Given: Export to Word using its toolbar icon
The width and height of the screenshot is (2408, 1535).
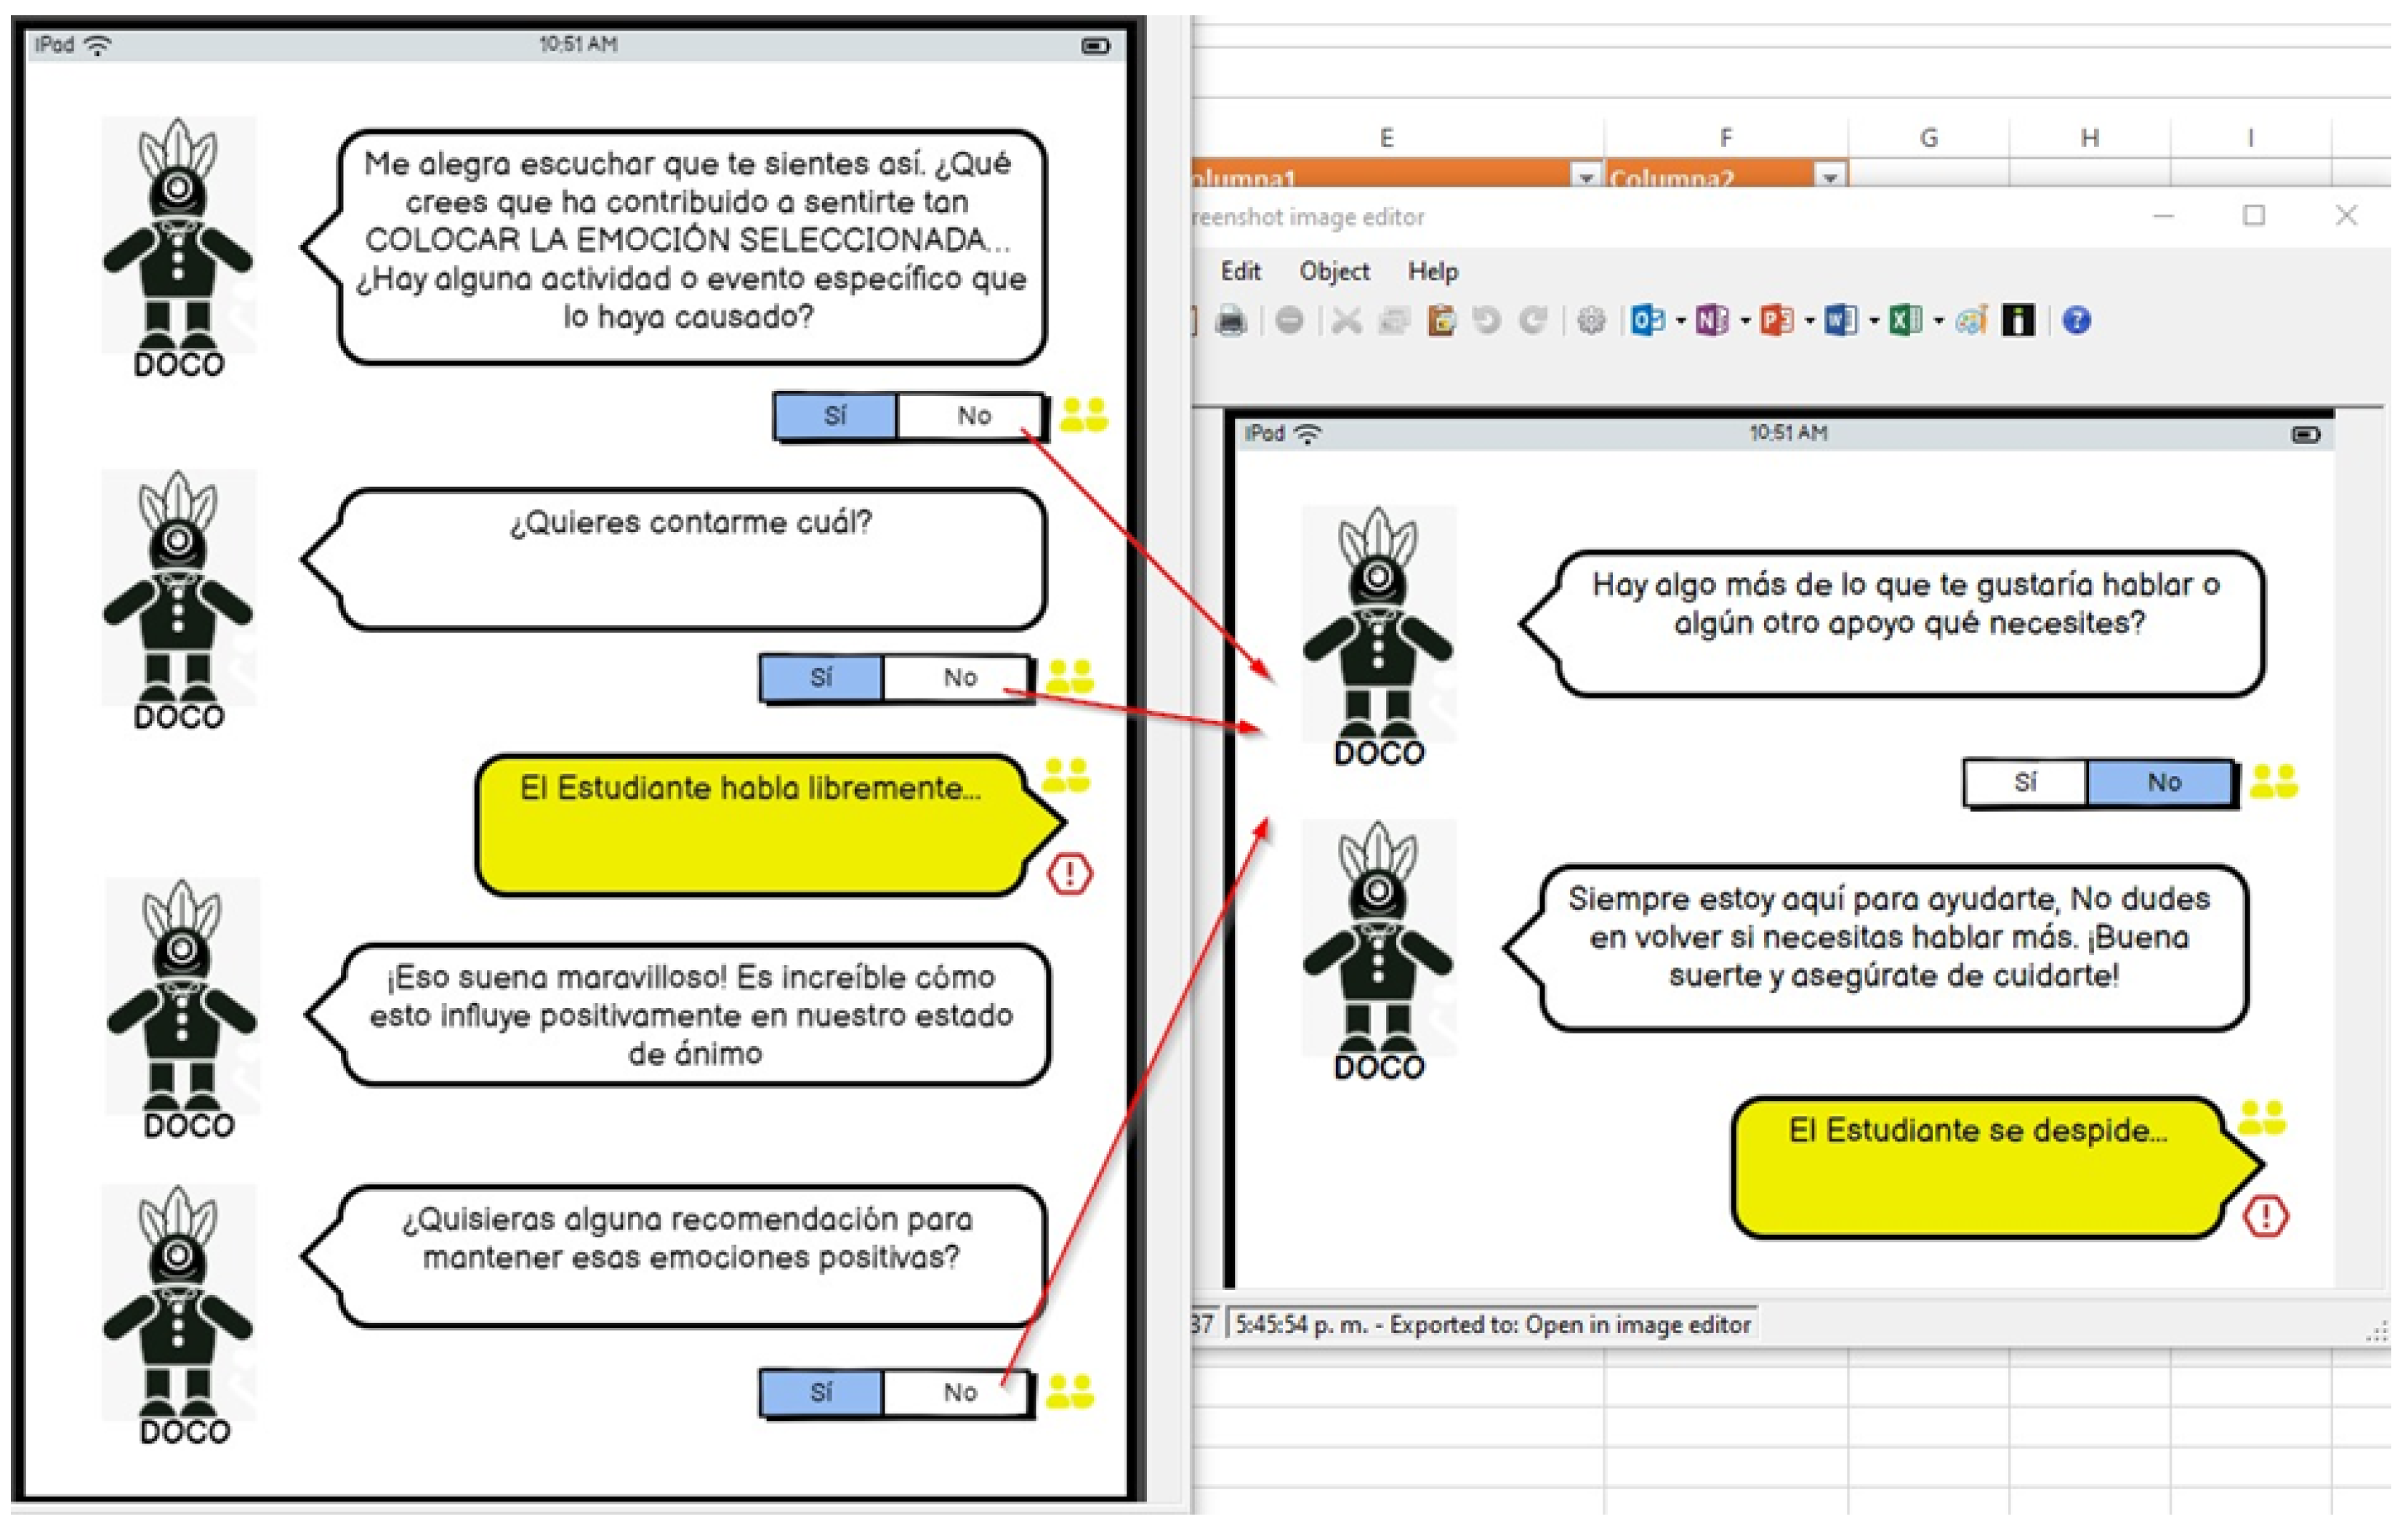Looking at the screenshot, I should click(x=1840, y=321).
